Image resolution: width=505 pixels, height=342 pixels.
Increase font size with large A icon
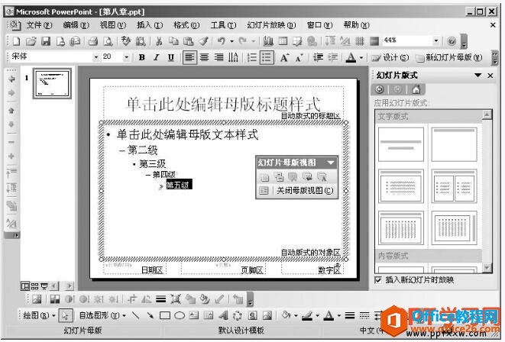click(284, 58)
